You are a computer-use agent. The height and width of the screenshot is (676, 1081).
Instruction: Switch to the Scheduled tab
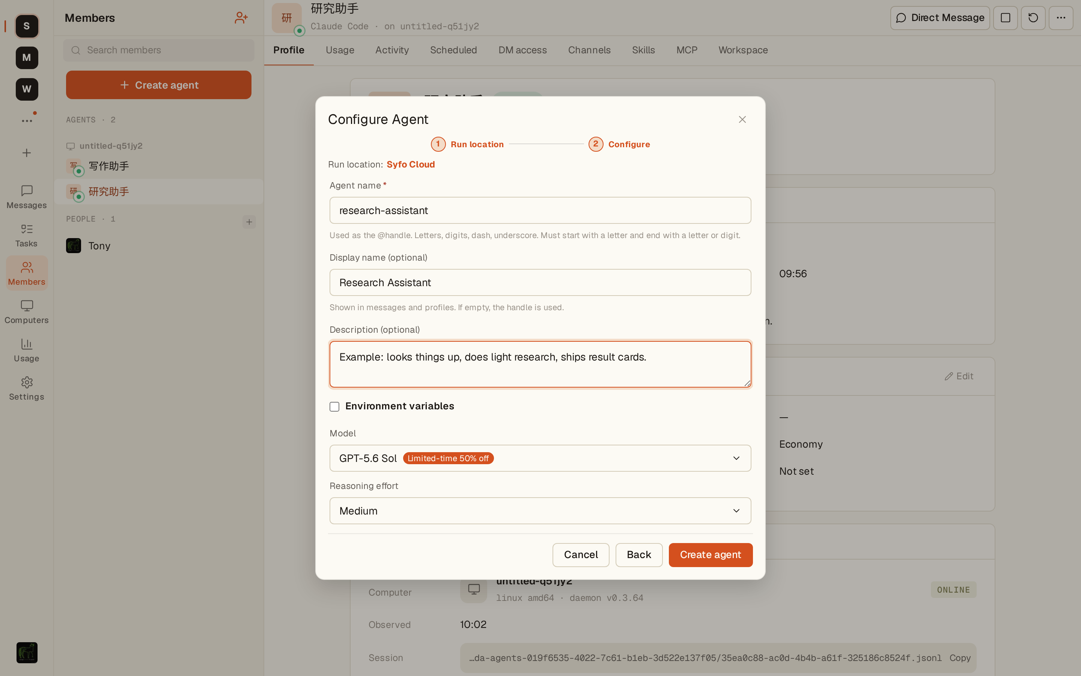click(x=453, y=50)
